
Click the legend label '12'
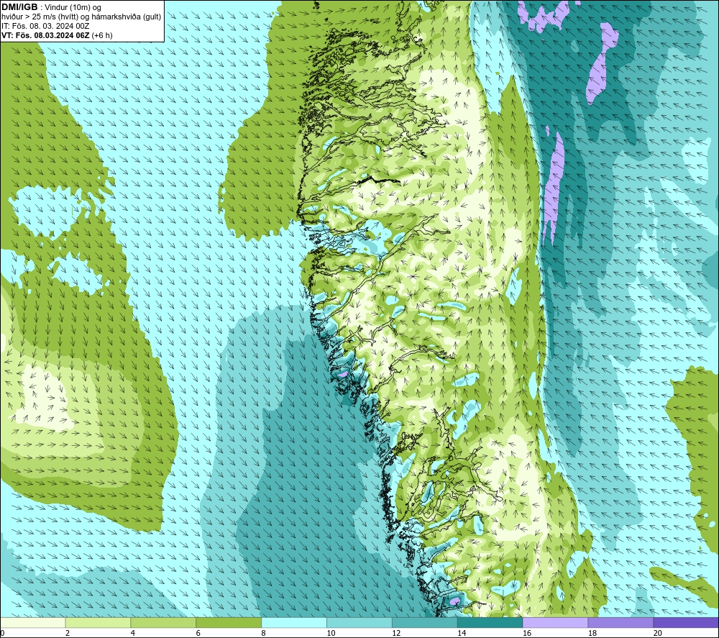[x=396, y=633]
